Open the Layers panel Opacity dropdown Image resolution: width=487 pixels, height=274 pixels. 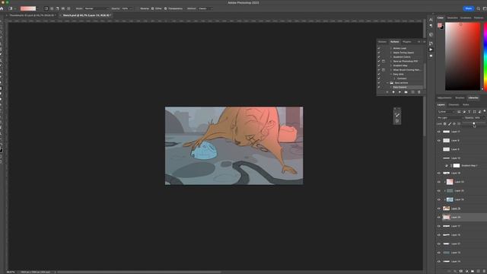(x=484, y=118)
